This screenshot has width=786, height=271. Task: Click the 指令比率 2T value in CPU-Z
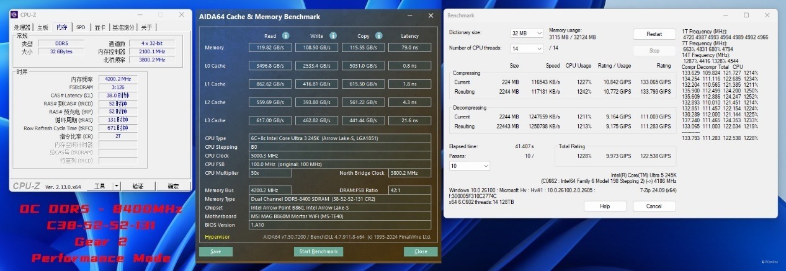coord(117,136)
